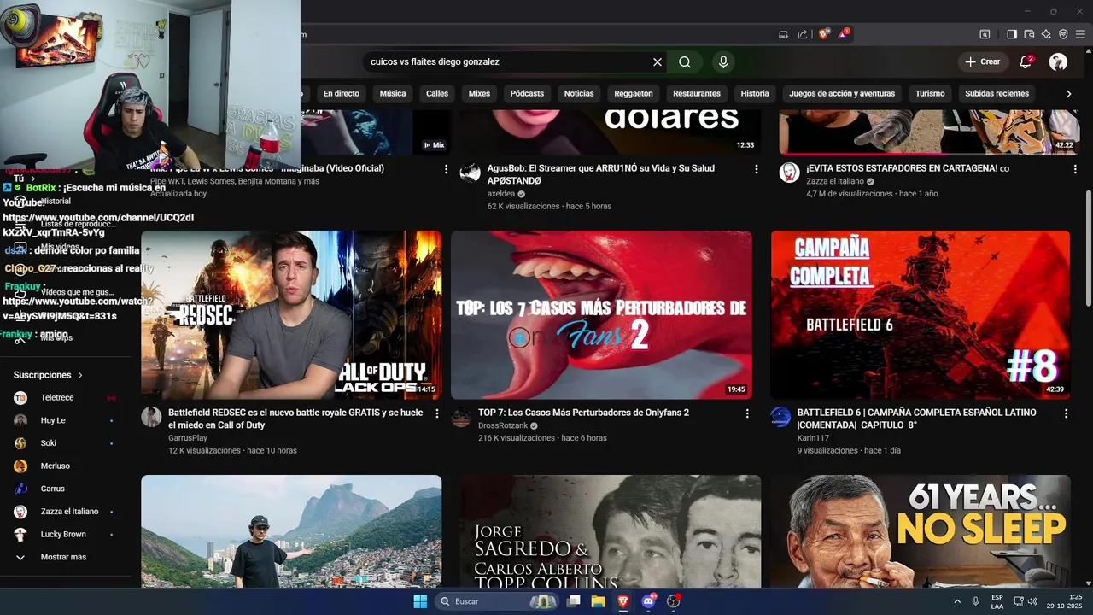Open the Windows Start menu
The height and width of the screenshot is (615, 1093).
(420, 601)
